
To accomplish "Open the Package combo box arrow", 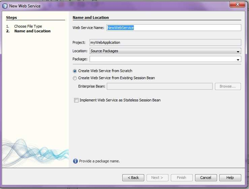I will [x=238, y=59].
